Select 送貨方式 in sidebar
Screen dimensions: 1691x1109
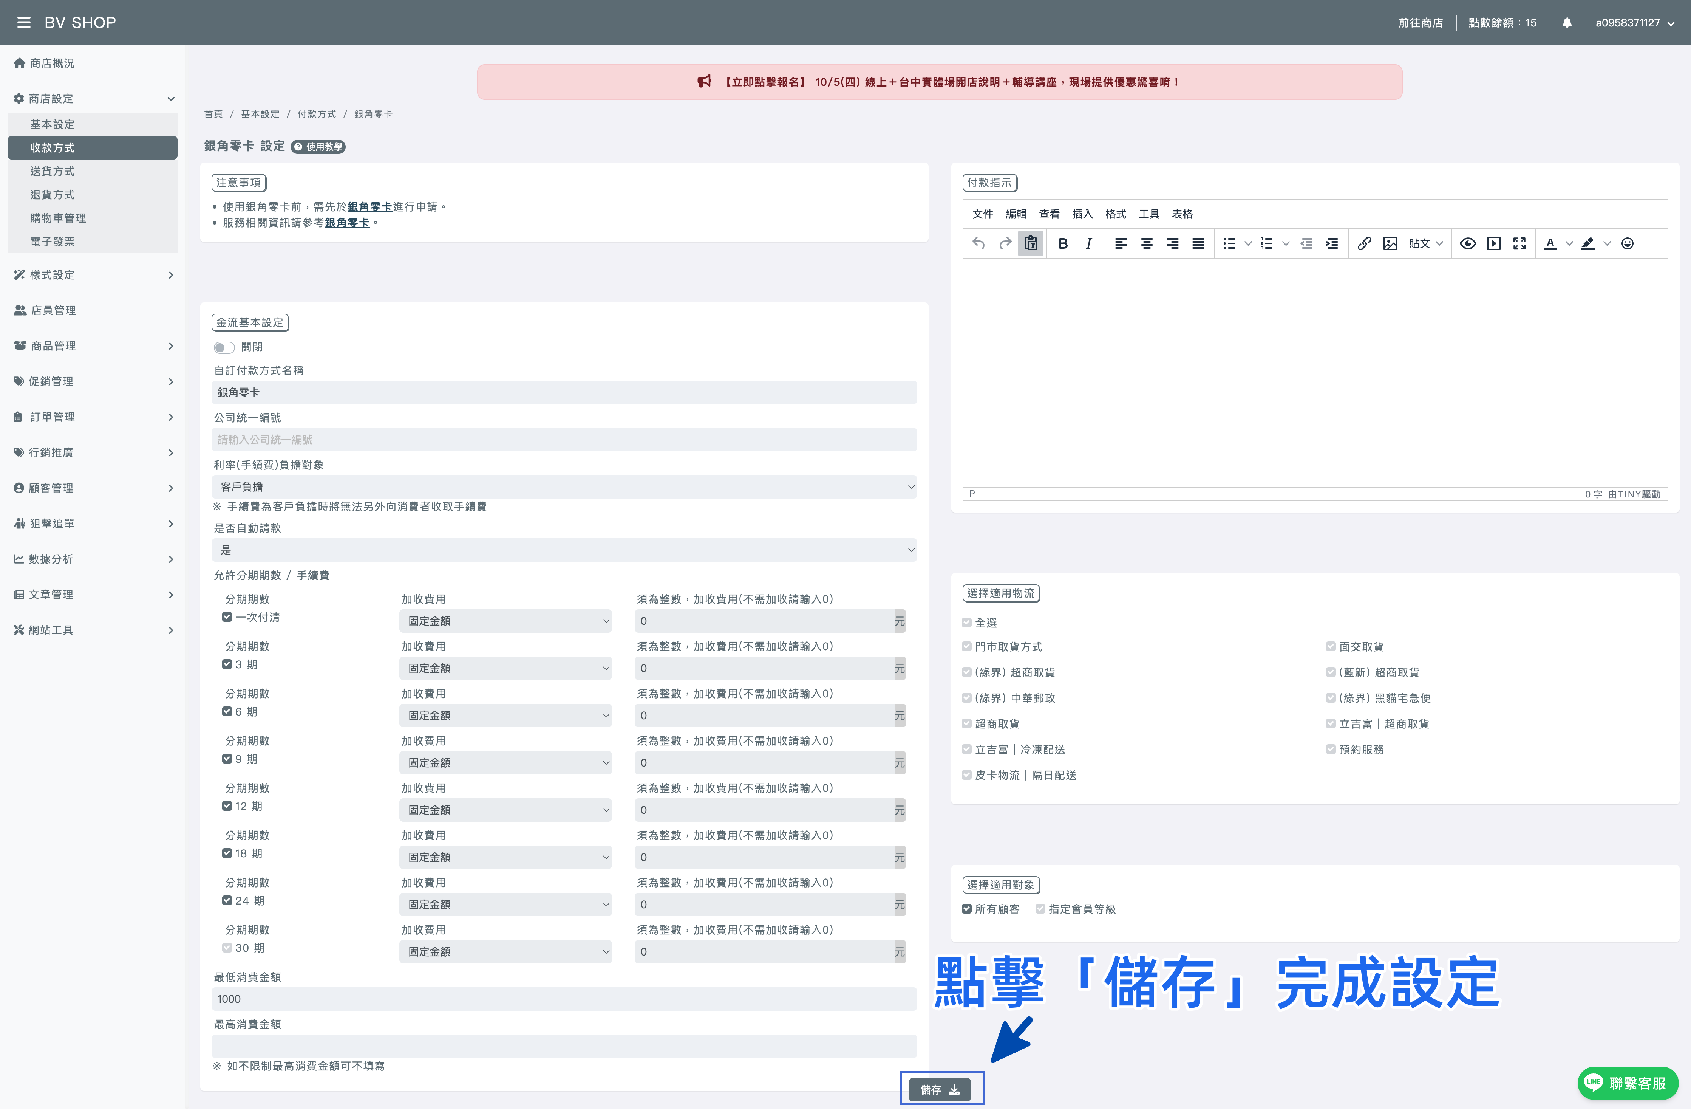point(92,171)
